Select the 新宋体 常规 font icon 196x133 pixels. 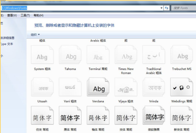click(x=182, y=115)
